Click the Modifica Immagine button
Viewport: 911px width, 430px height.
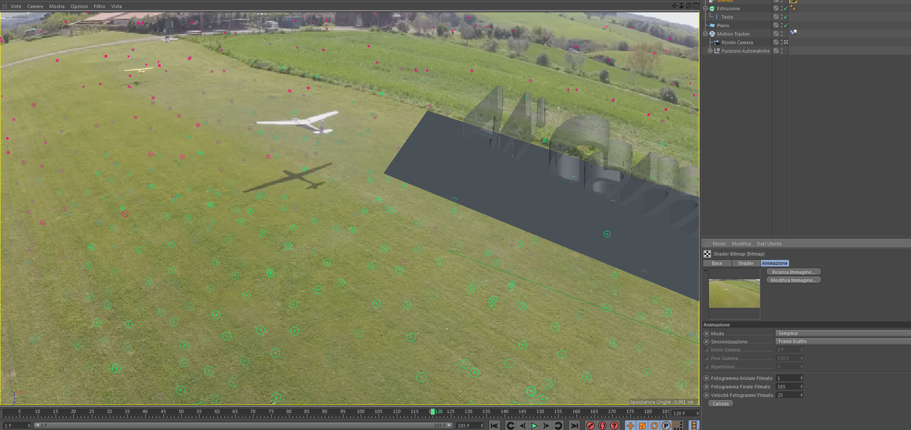pyautogui.click(x=793, y=280)
